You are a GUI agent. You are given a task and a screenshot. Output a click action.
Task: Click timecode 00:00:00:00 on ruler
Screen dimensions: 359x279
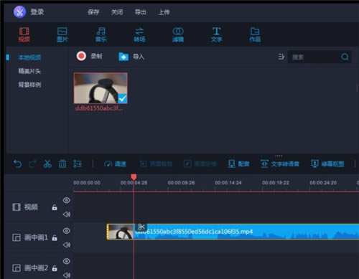coord(87,183)
